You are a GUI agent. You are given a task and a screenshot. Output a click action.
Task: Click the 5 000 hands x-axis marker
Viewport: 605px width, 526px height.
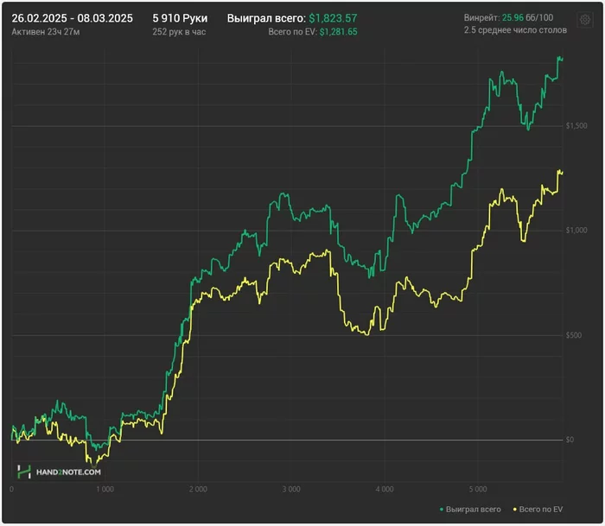(x=478, y=489)
